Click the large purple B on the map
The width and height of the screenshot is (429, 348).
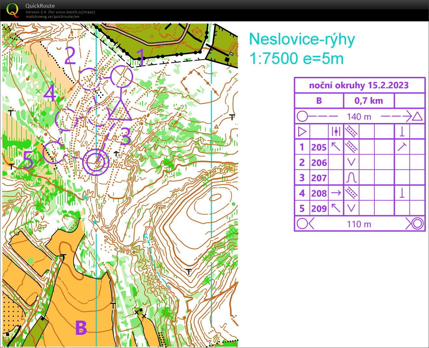pos(81,328)
